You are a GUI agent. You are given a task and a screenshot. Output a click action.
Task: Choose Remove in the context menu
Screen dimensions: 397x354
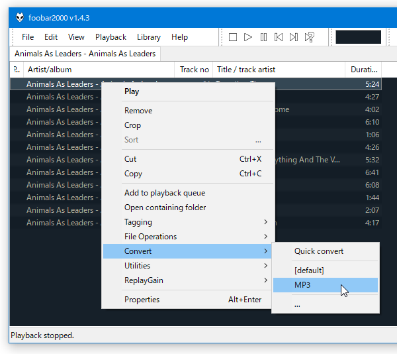tap(188, 111)
